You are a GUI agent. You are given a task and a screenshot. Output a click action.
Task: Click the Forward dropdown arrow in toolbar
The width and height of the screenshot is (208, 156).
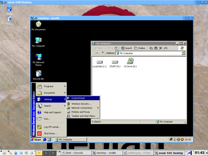[x=113, y=48]
